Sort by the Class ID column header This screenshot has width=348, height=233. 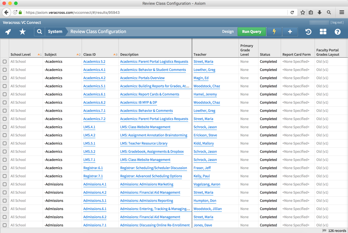(89, 54)
